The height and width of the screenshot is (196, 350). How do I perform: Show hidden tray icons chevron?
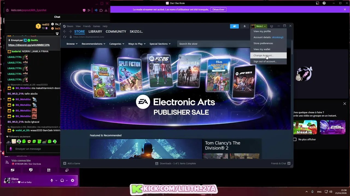pos(306,192)
